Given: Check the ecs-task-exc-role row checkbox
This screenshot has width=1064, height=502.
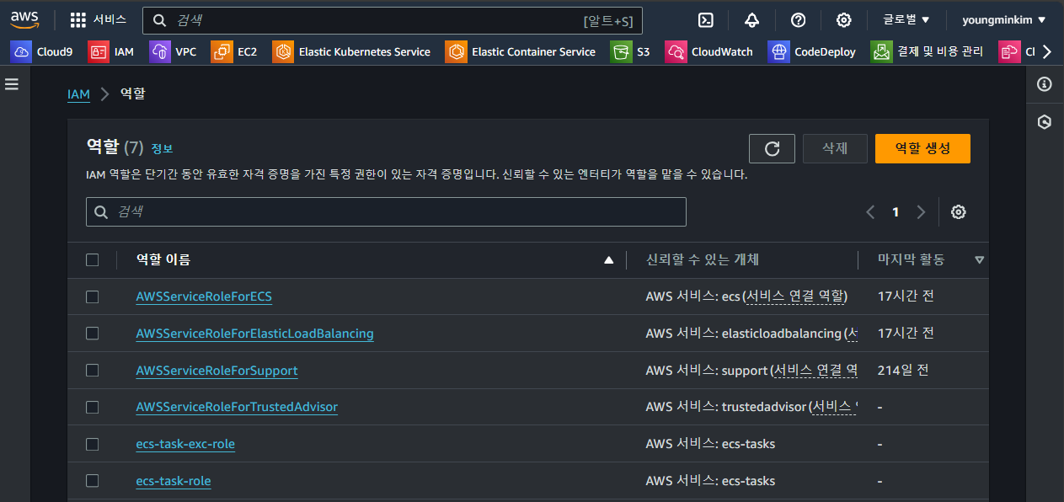Looking at the screenshot, I should tap(93, 444).
